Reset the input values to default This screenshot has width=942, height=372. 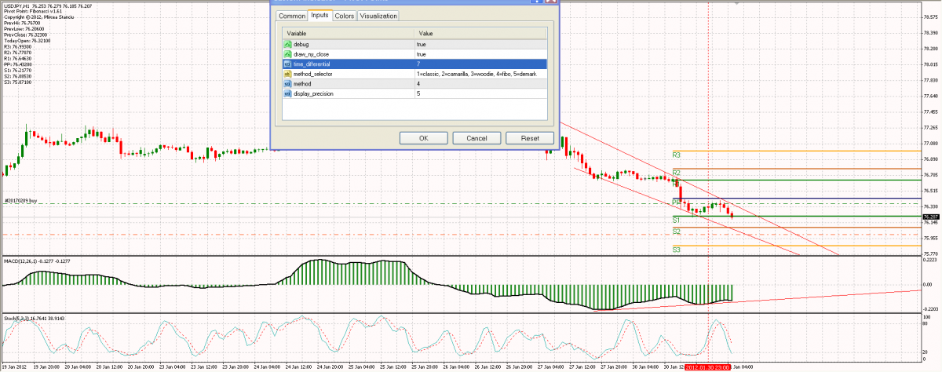(x=530, y=138)
